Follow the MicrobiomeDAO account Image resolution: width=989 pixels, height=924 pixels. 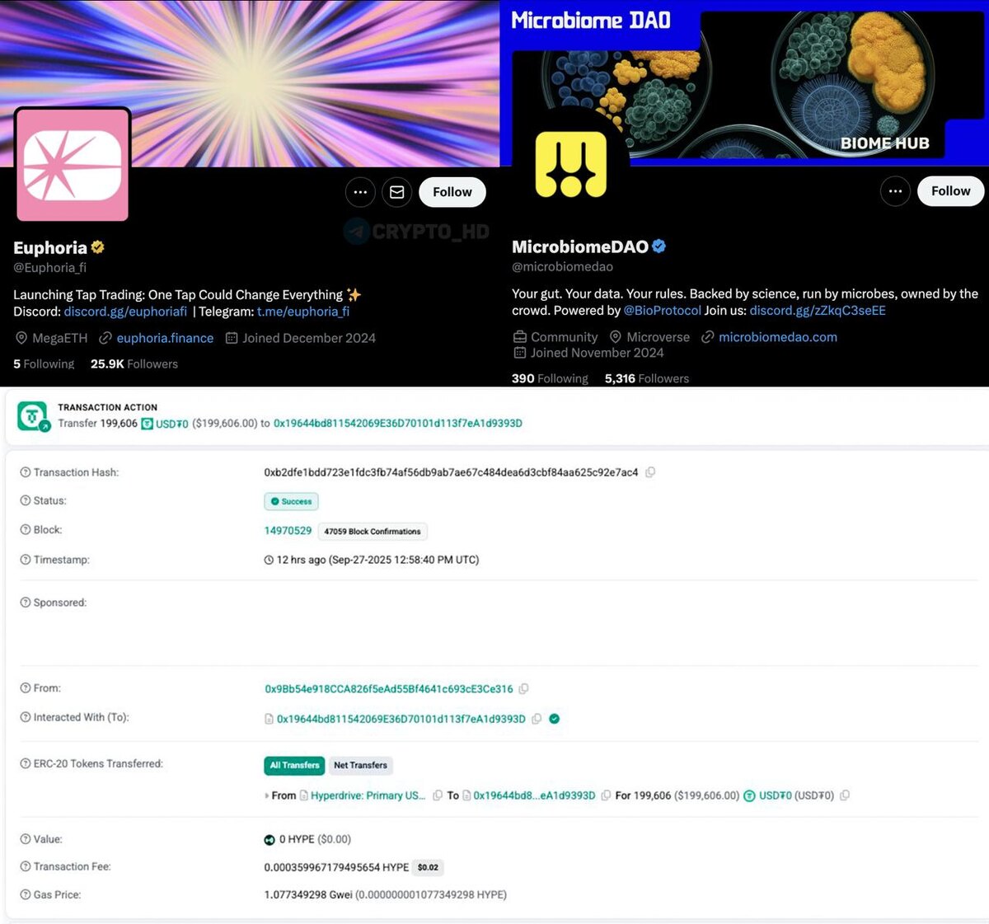tap(951, 191)
